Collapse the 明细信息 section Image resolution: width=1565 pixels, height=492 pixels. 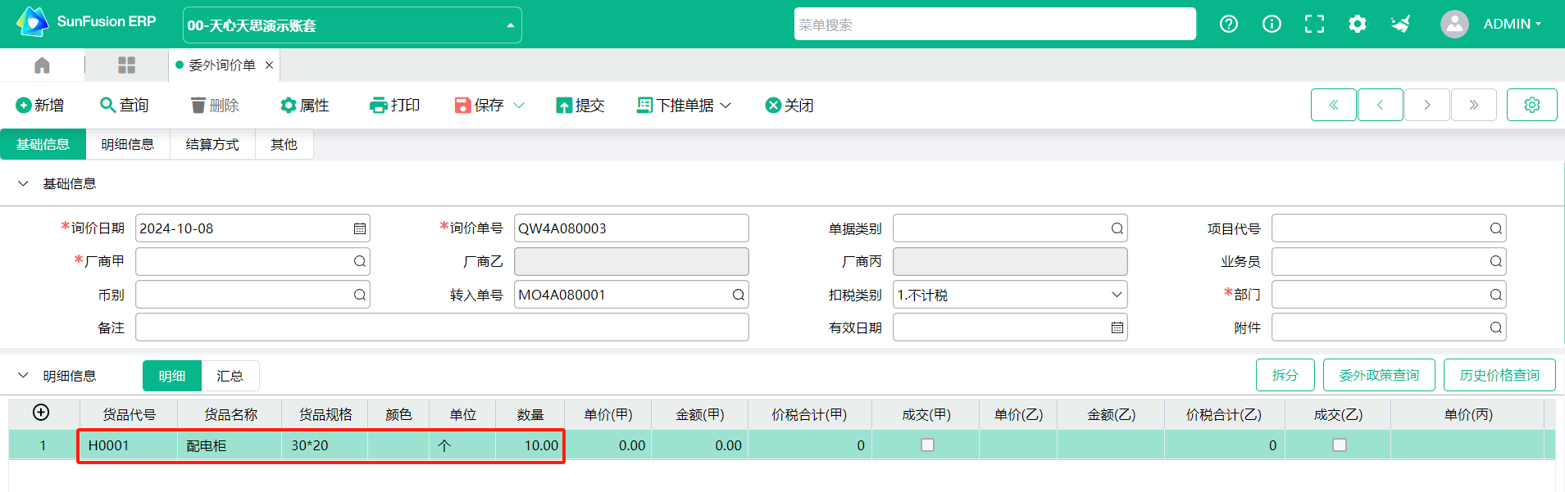tap(23, 376)
